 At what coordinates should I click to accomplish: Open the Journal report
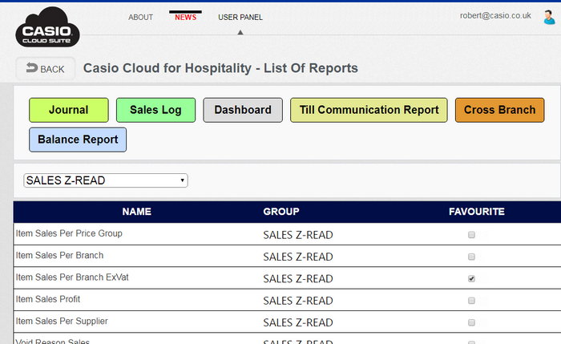69,110
